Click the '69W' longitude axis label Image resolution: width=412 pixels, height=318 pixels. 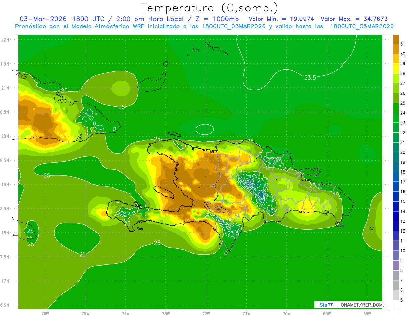327,313
